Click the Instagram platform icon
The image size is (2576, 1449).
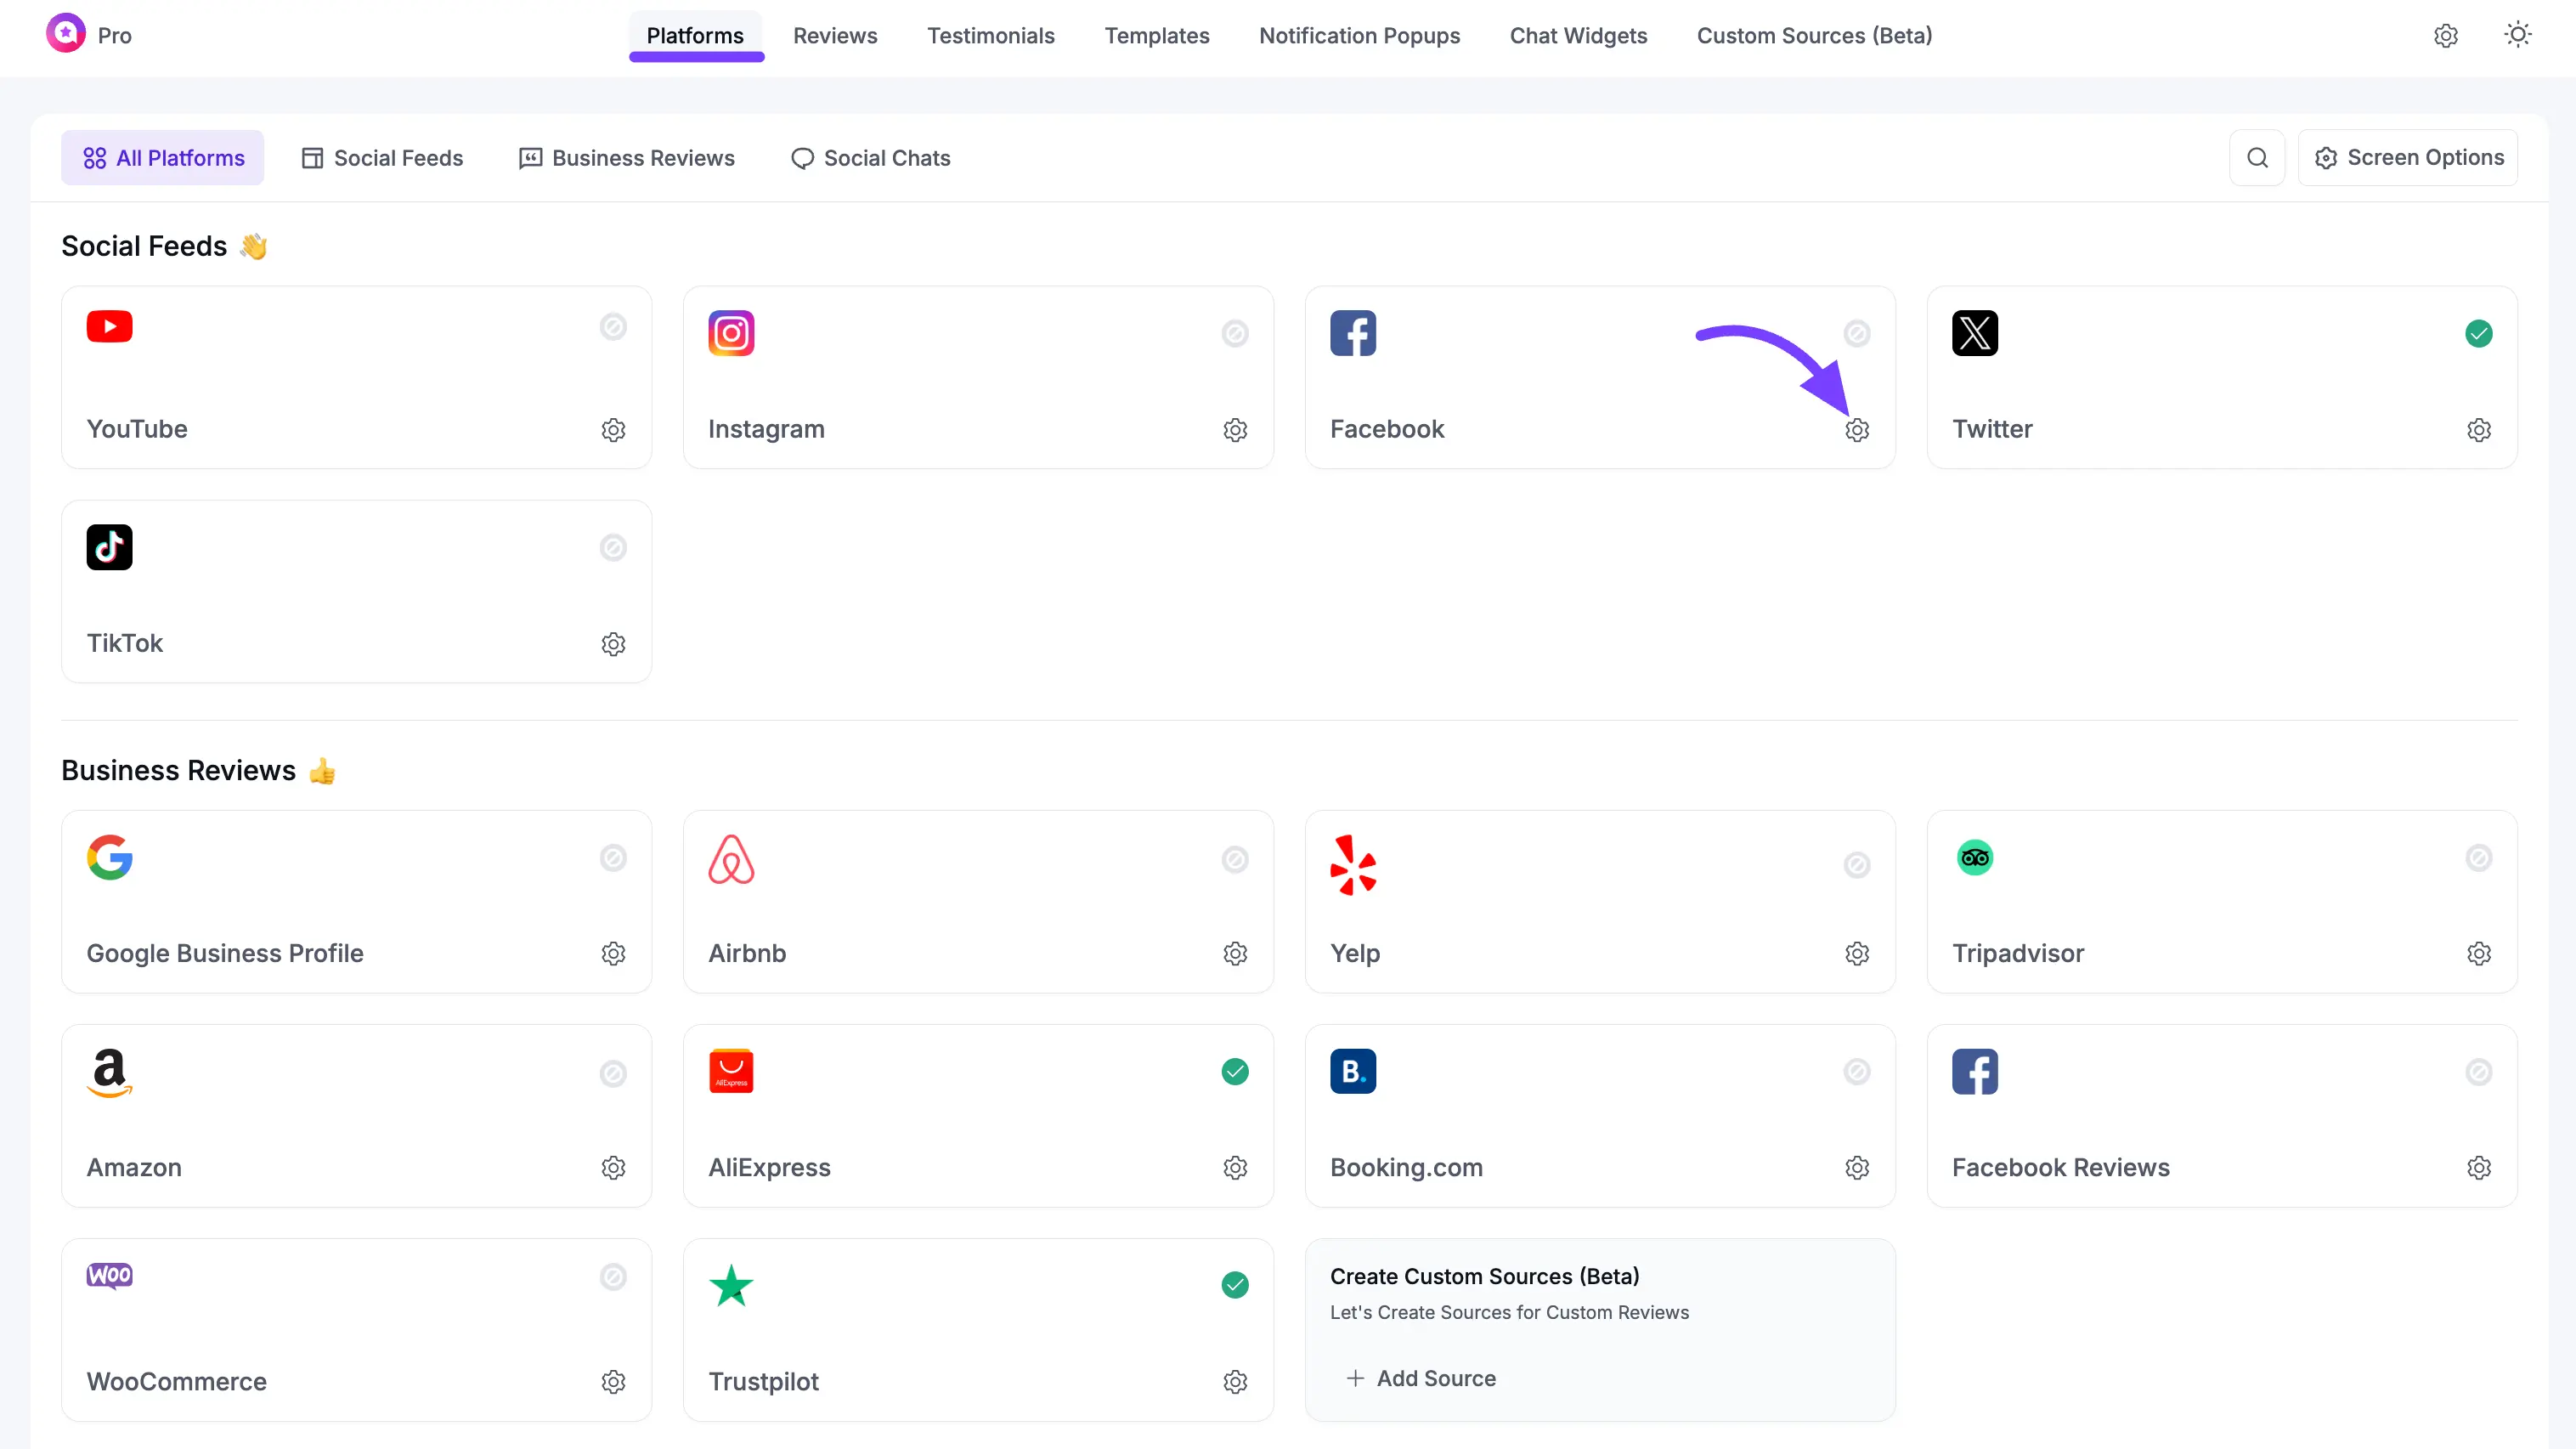(731, 333)
